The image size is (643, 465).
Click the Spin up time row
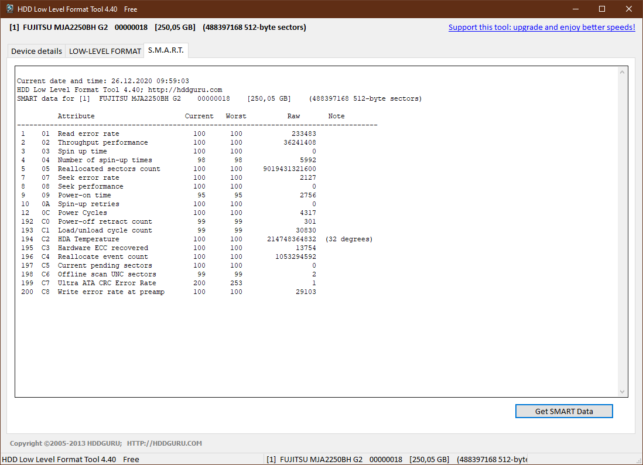[169, 151]
